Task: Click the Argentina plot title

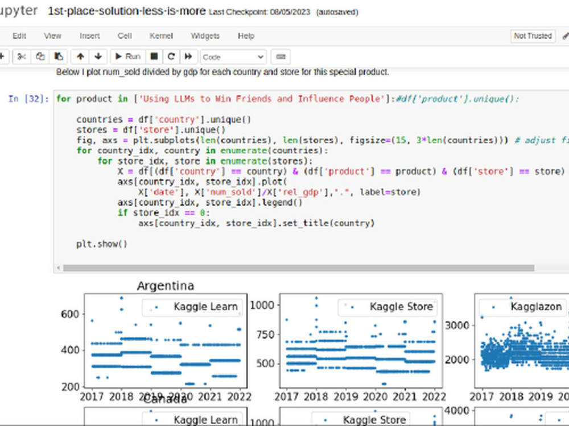Action: click(x=166, y=286)
